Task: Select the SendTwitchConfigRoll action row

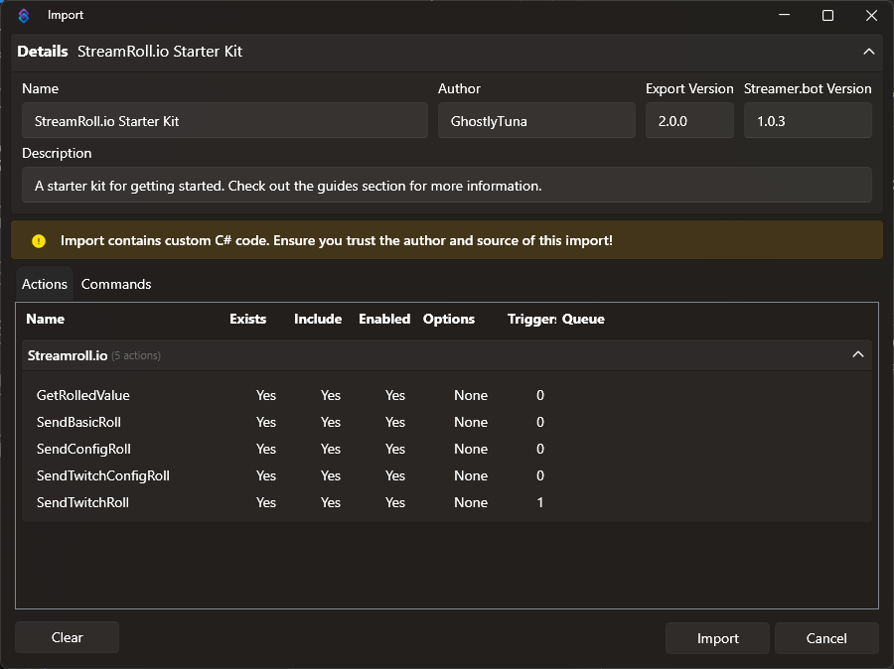Action: 102,475
